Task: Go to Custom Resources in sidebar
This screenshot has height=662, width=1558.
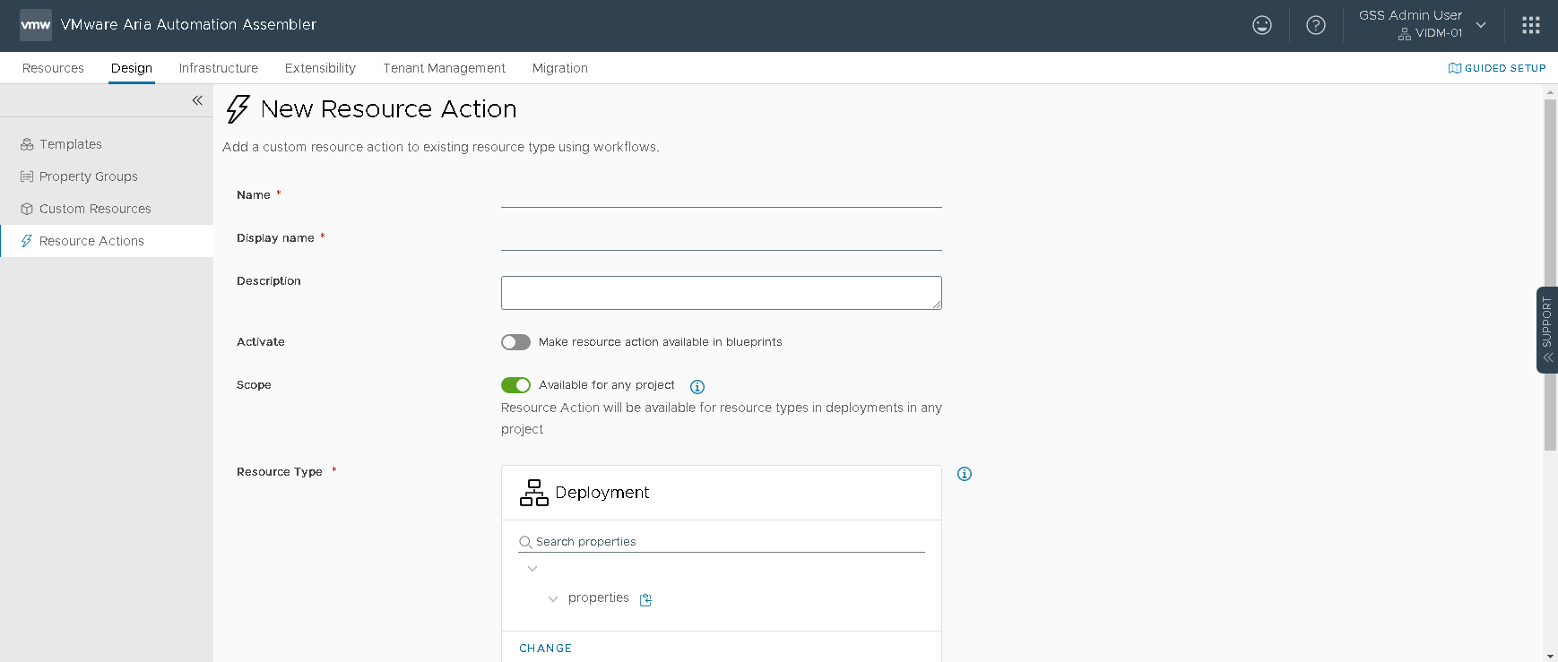Action: coord(95,209)
